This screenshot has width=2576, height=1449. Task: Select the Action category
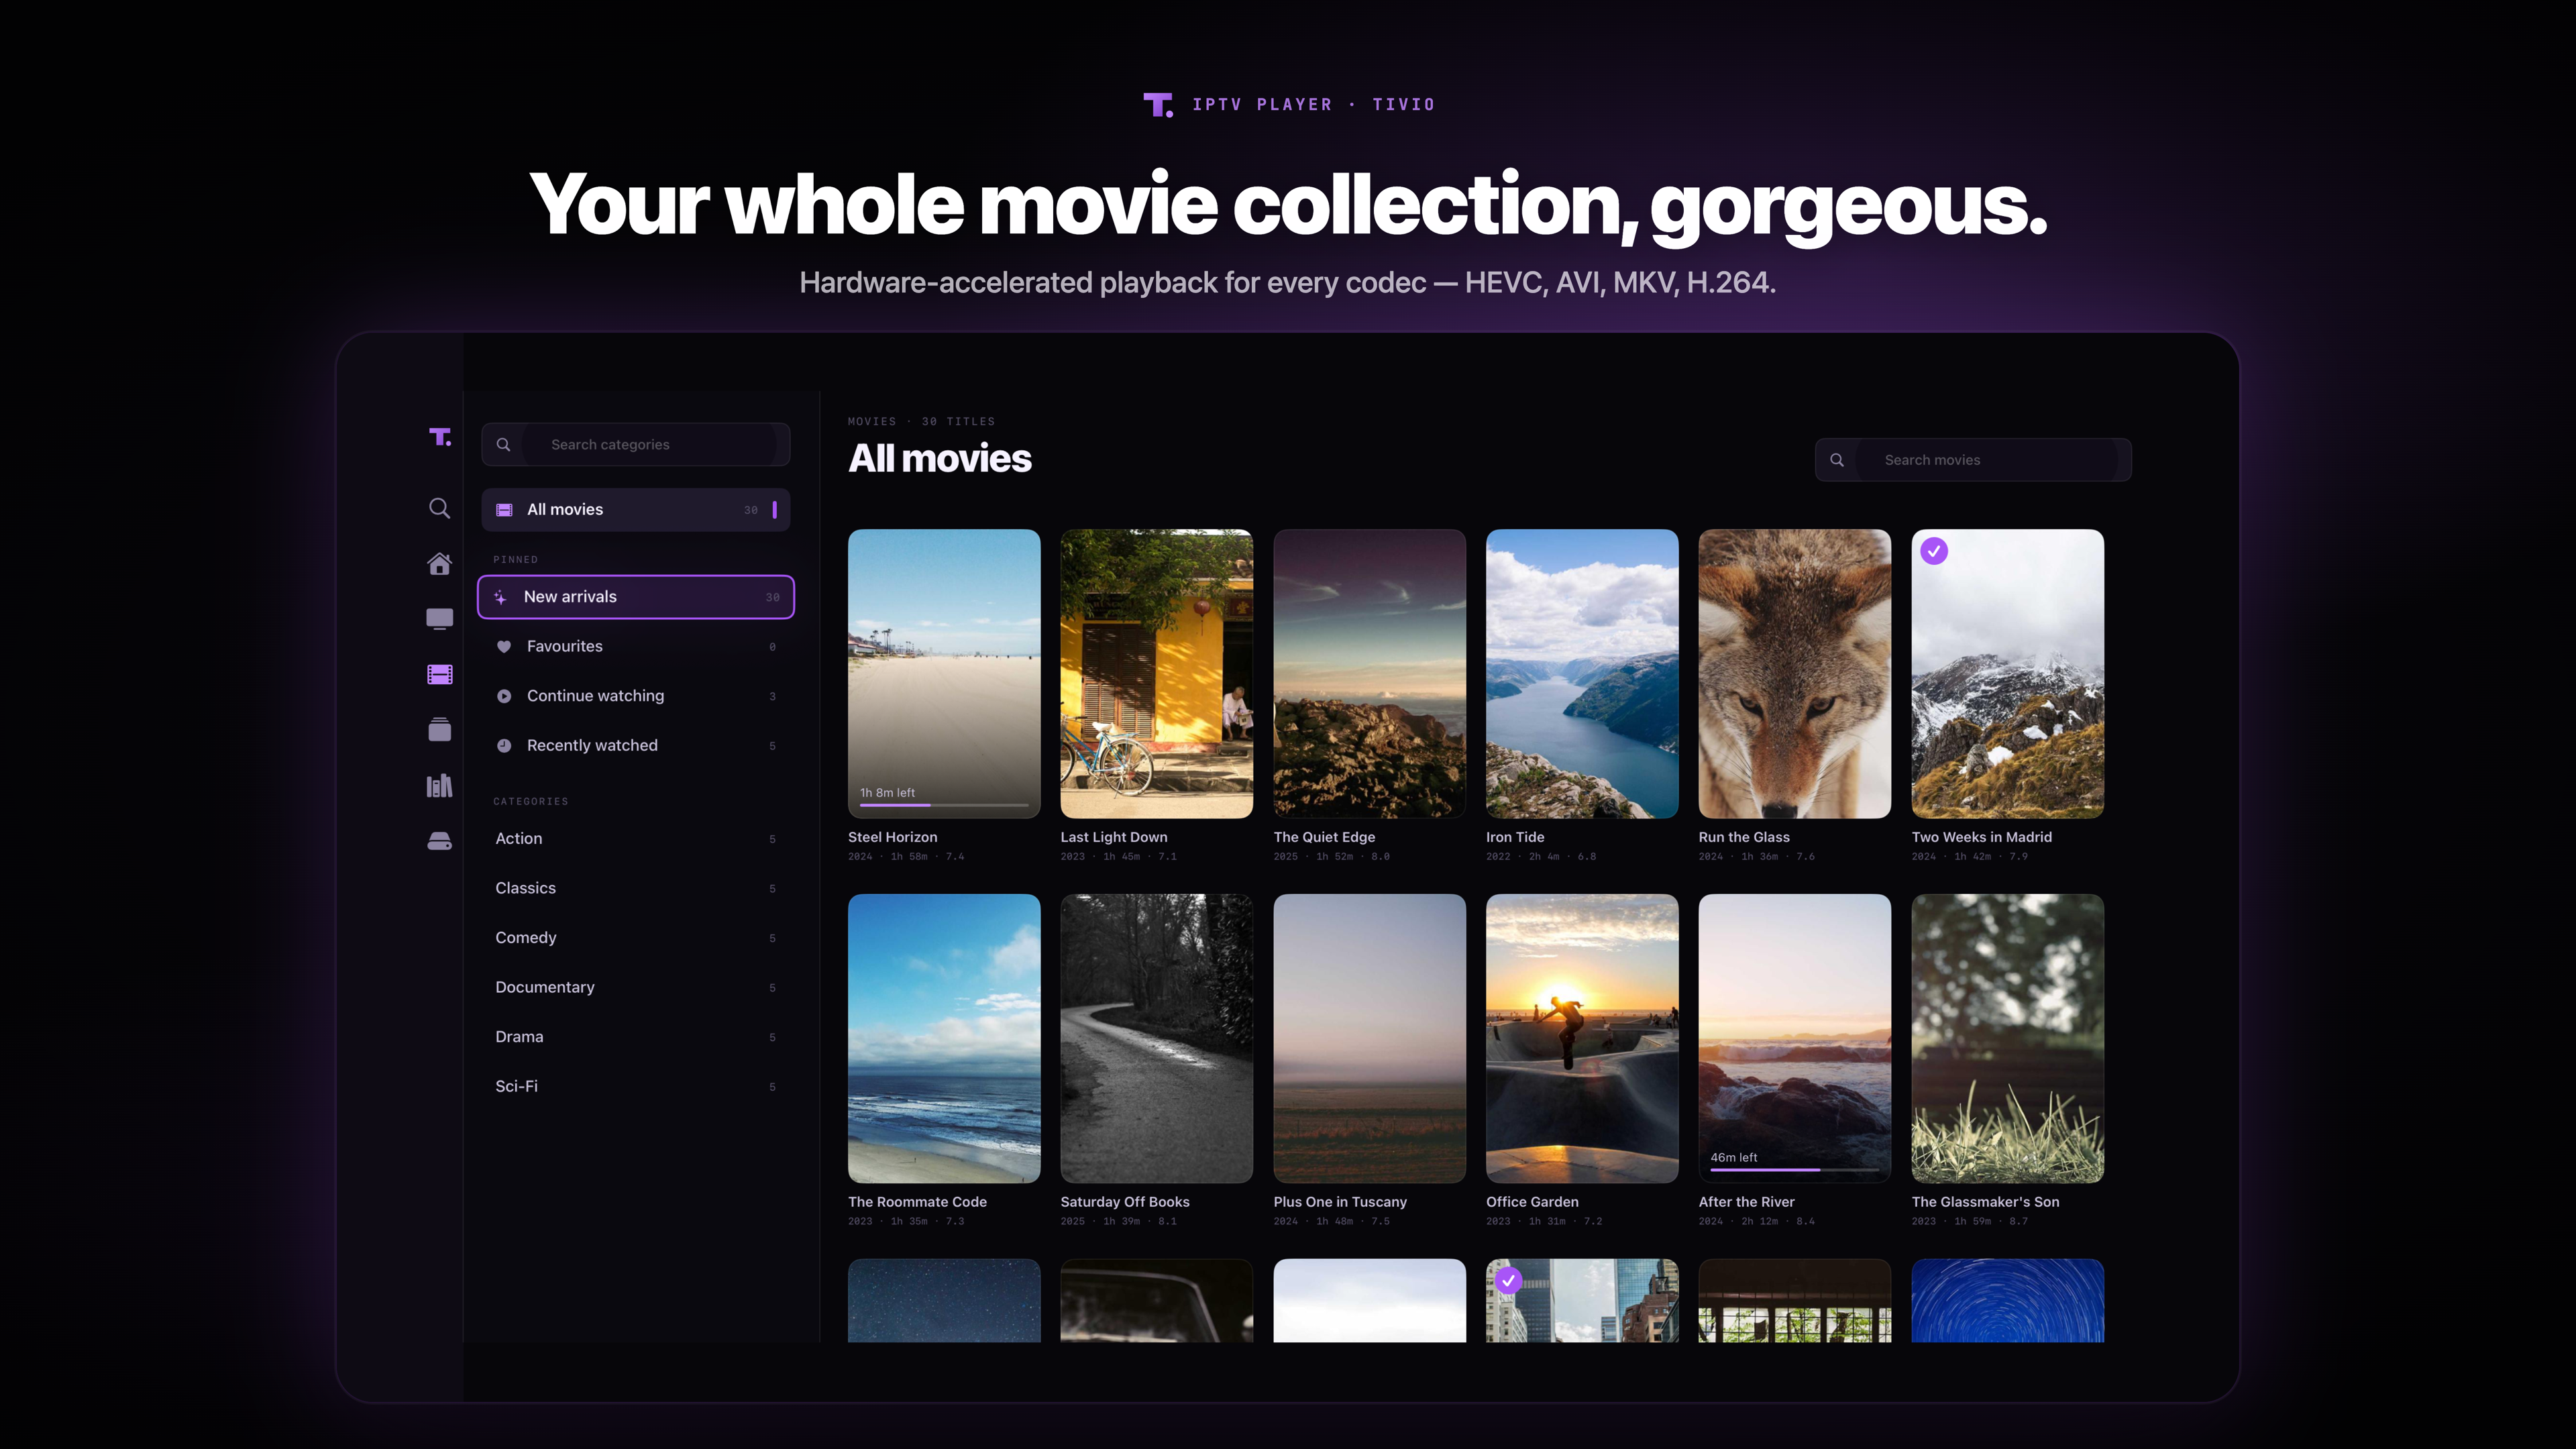[636, 839]
